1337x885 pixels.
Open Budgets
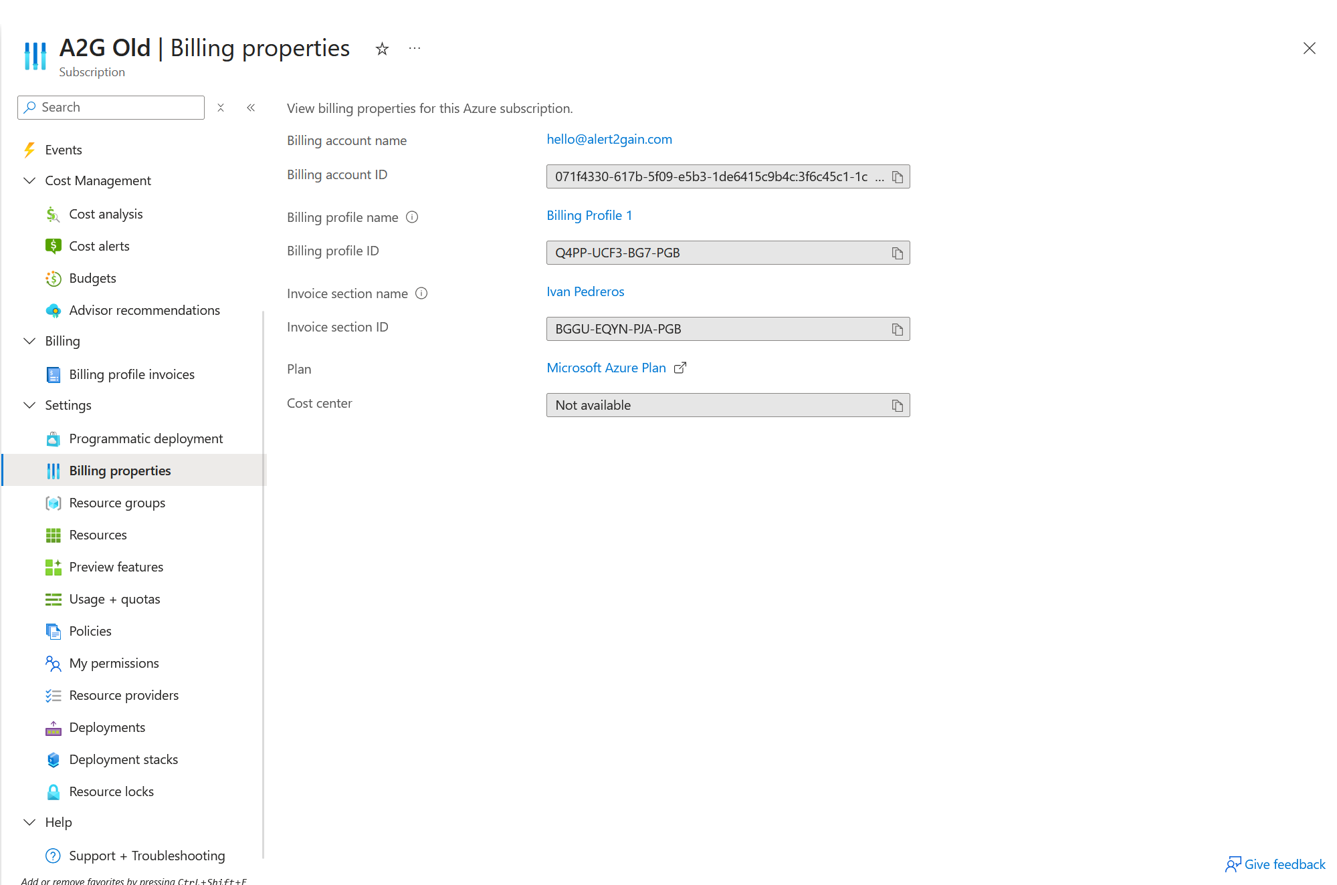pos(92,278)
